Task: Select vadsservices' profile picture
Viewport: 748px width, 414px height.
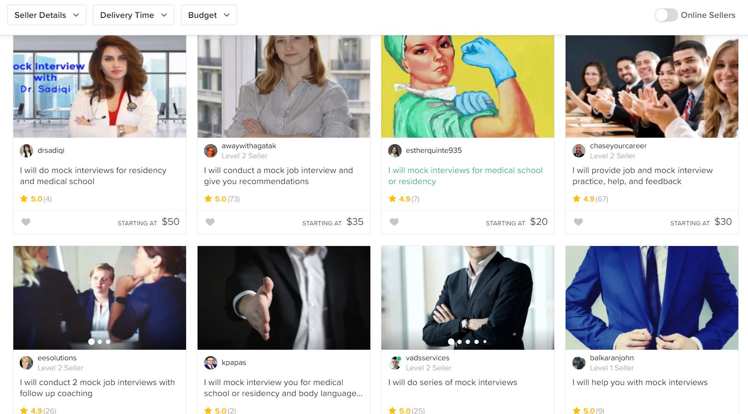Action: pos(395,363)
